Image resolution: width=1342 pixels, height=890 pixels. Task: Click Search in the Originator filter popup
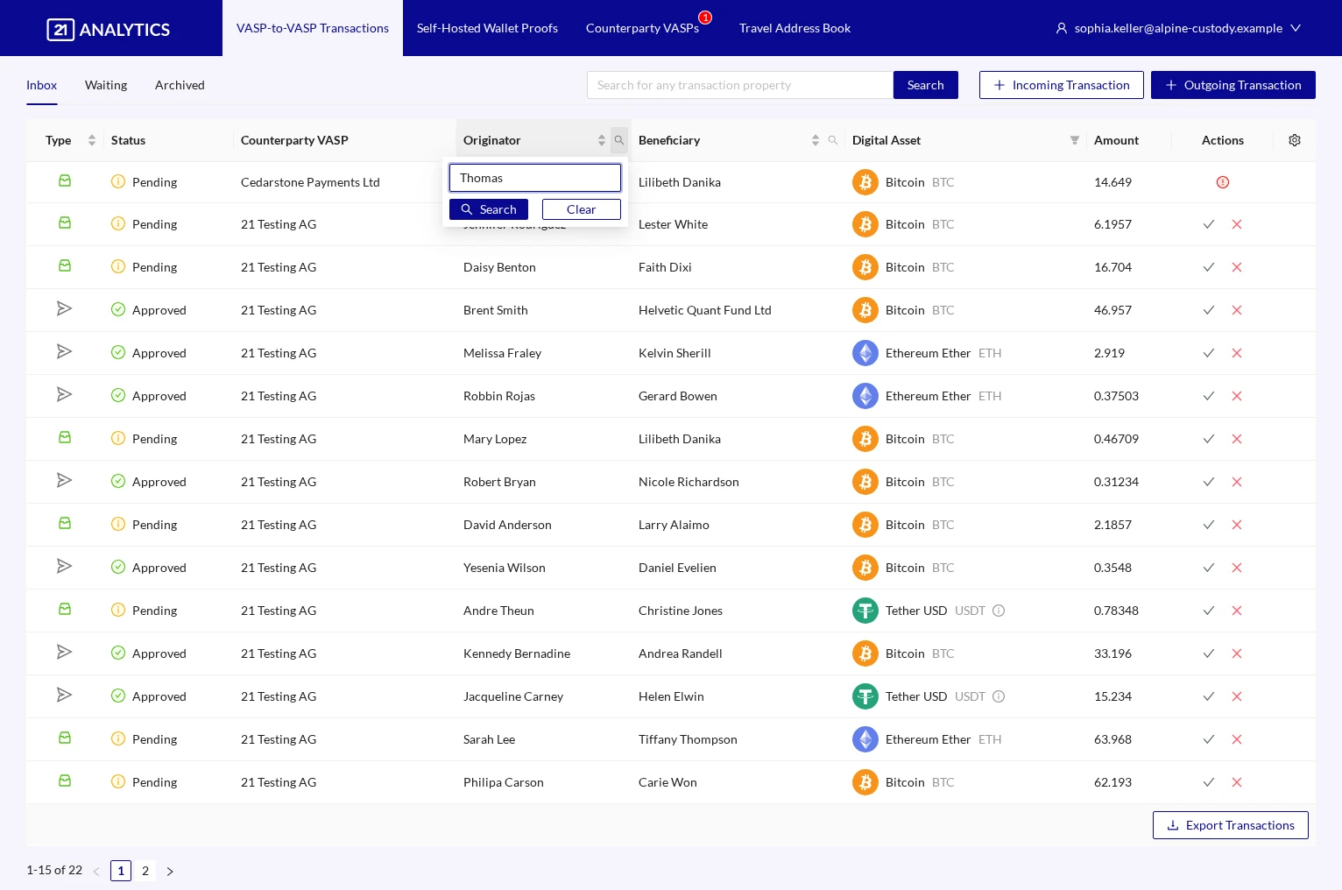[489, 209]
